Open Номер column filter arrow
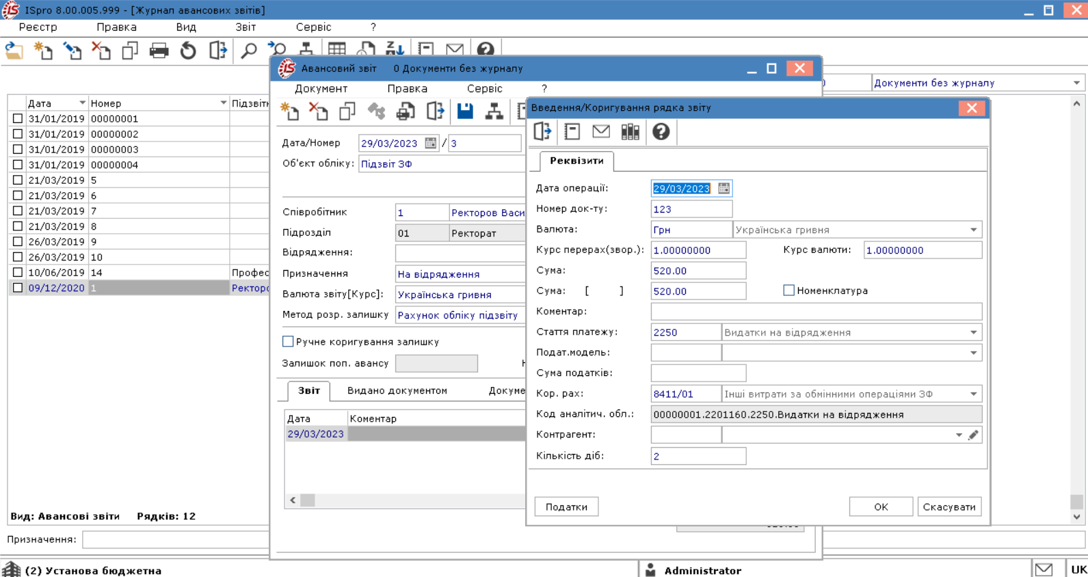This screenshot has width=1088, height=577. pyautogui.click(x=223, y=103)
